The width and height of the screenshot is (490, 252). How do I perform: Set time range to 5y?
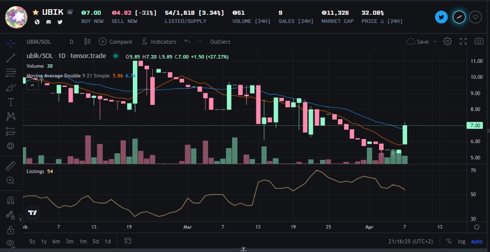(x=32, y=241)
